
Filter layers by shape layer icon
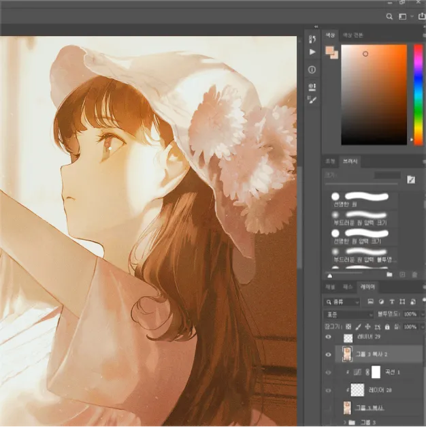point(402,302)
